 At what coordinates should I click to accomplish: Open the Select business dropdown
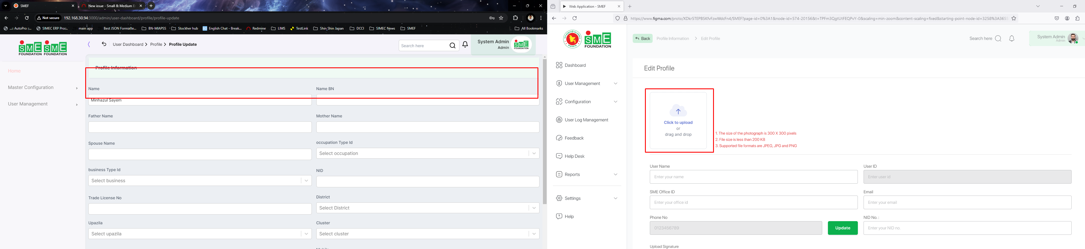coord(200,180)
